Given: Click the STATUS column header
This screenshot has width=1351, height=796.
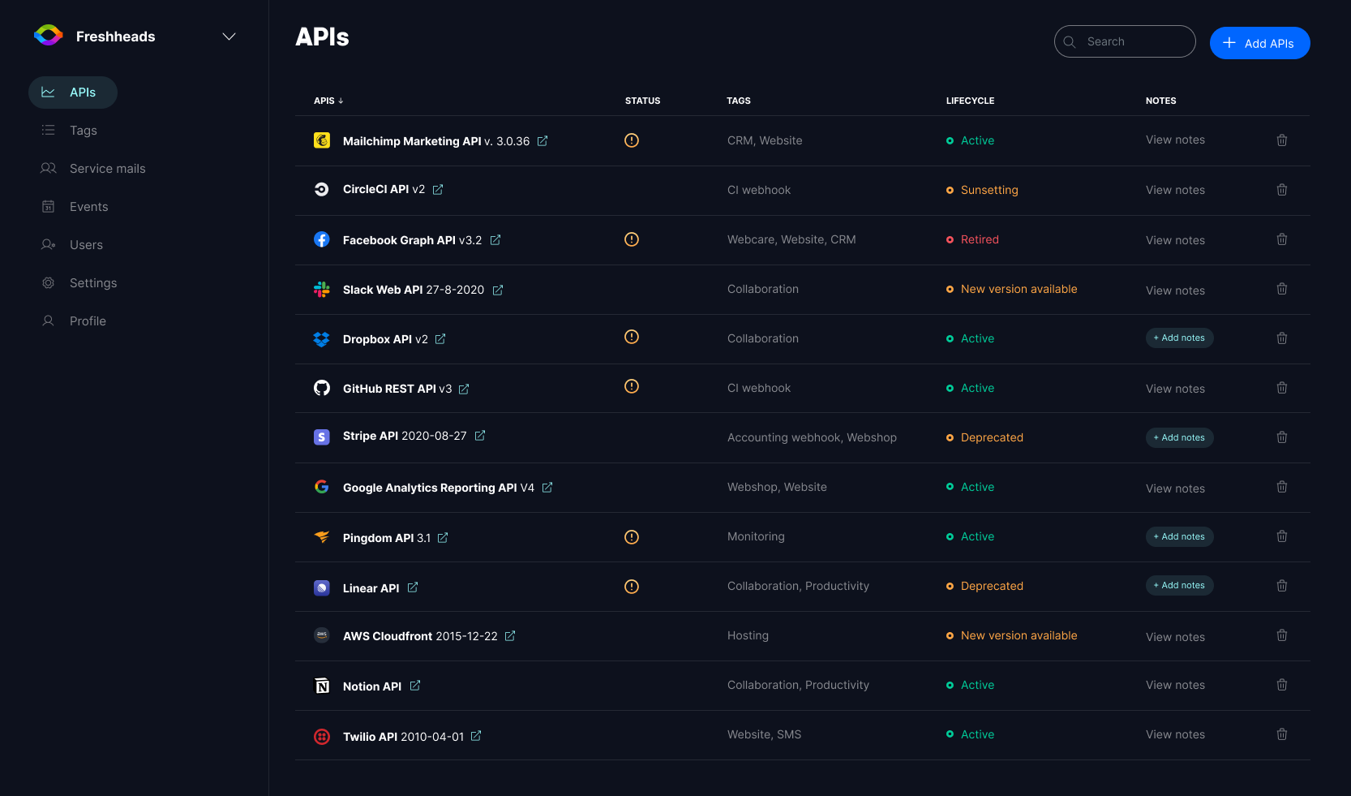Looking at the screenshot, I should (x=642, y=101).
